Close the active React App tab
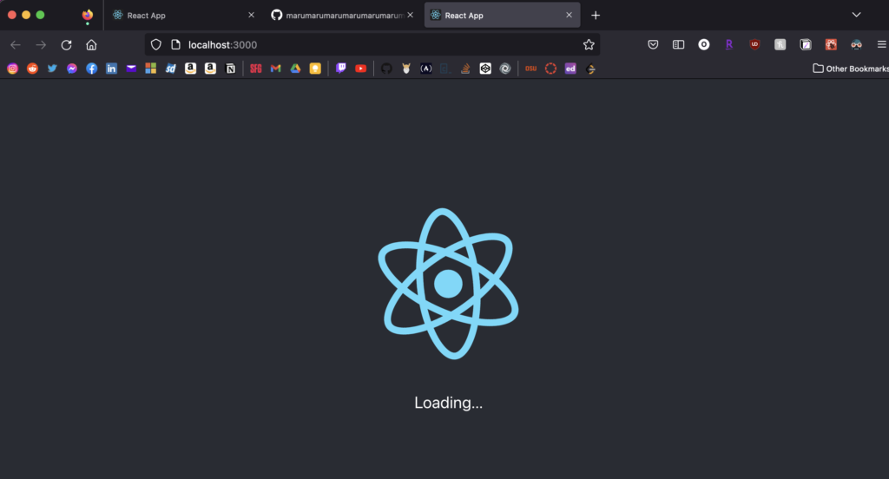The height and width of the screenshot is (479, 889). click(569, 16)
